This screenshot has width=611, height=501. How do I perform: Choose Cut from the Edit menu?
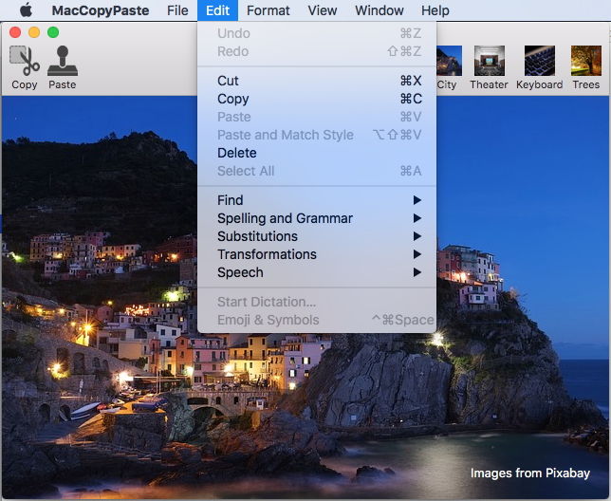click(x=317, y=81)
